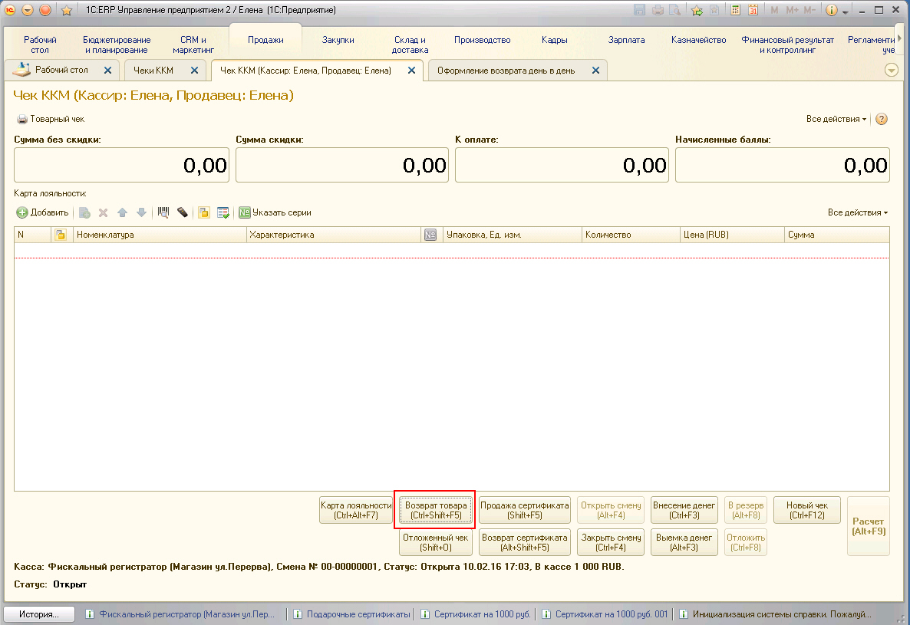Click the К оплате amount field

(562, 165)
